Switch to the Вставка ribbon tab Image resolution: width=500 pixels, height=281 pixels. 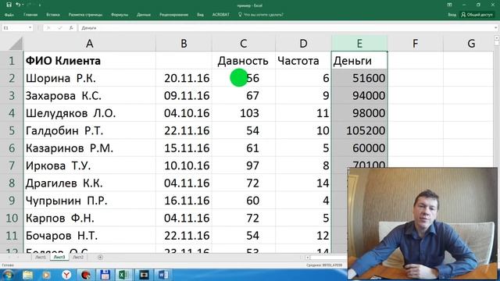coord(53,15)
